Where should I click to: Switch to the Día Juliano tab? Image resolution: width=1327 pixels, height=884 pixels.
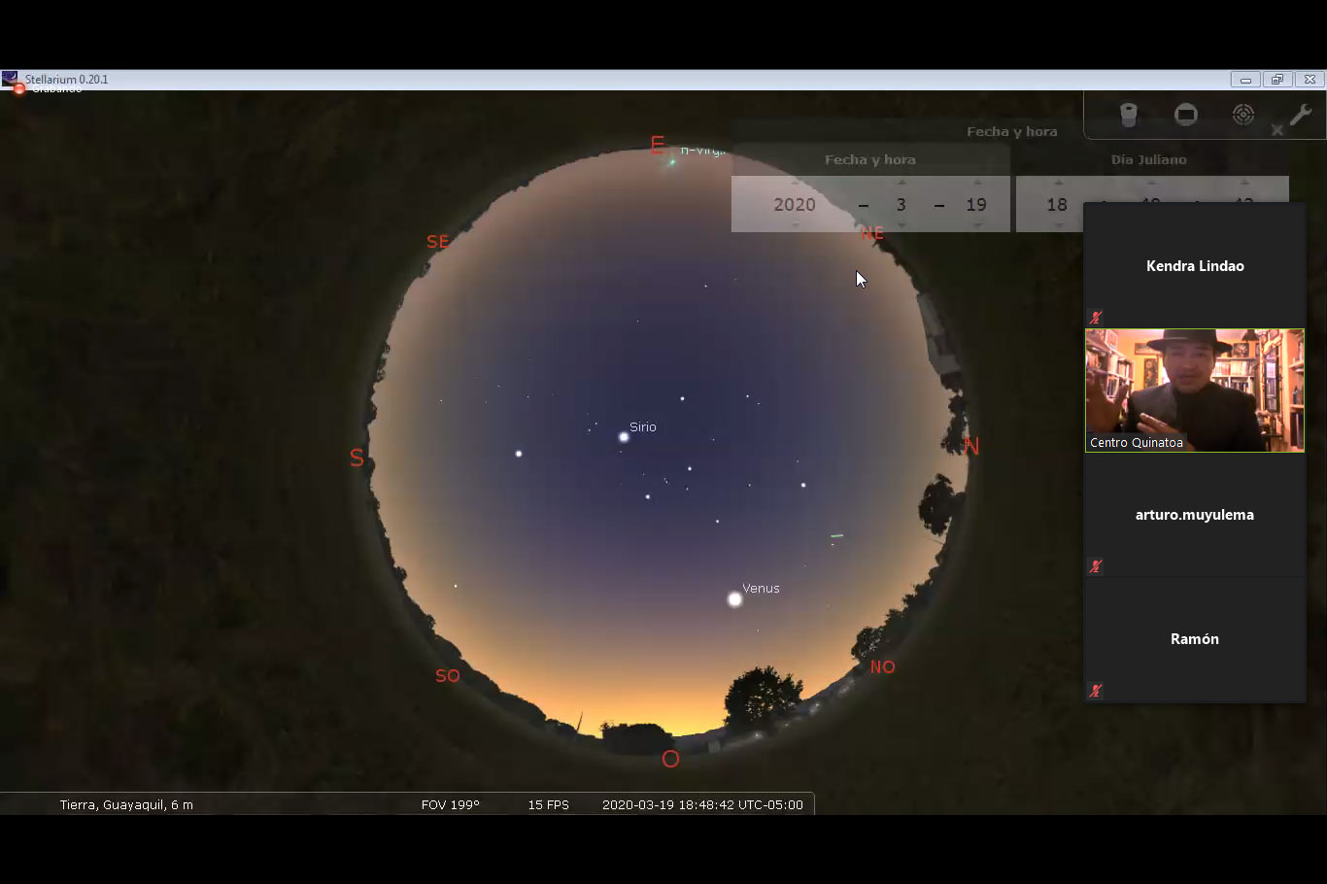tap(1148, 159)
